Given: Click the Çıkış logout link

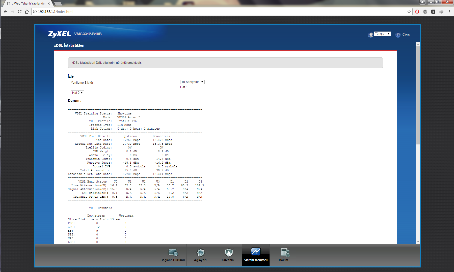Looking at the screenshot, I should click(406, 35).
